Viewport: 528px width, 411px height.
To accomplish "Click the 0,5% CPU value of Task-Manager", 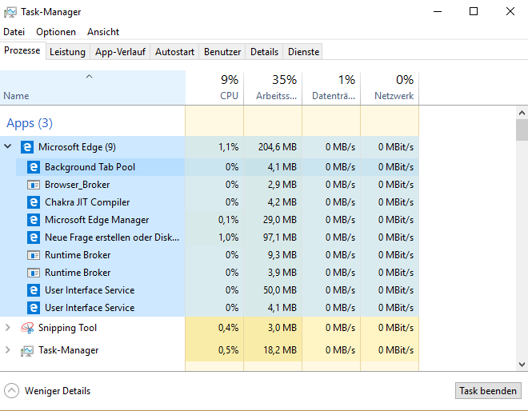I will (x=228, y=350).
